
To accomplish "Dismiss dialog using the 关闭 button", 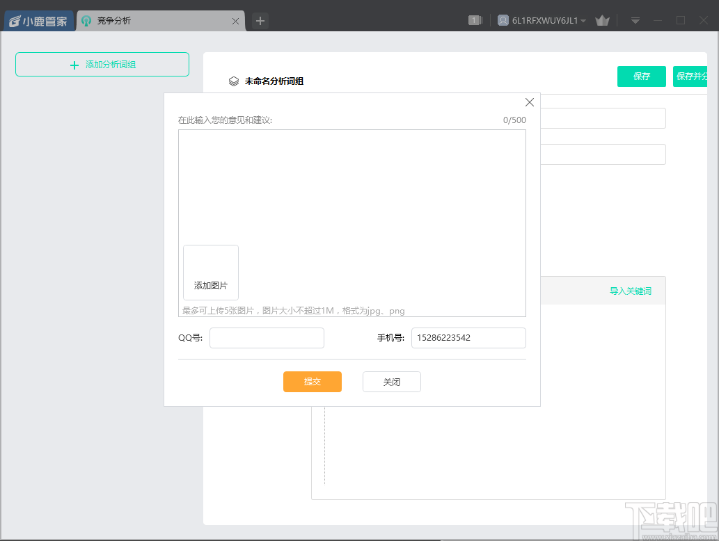I will (391, 382).
